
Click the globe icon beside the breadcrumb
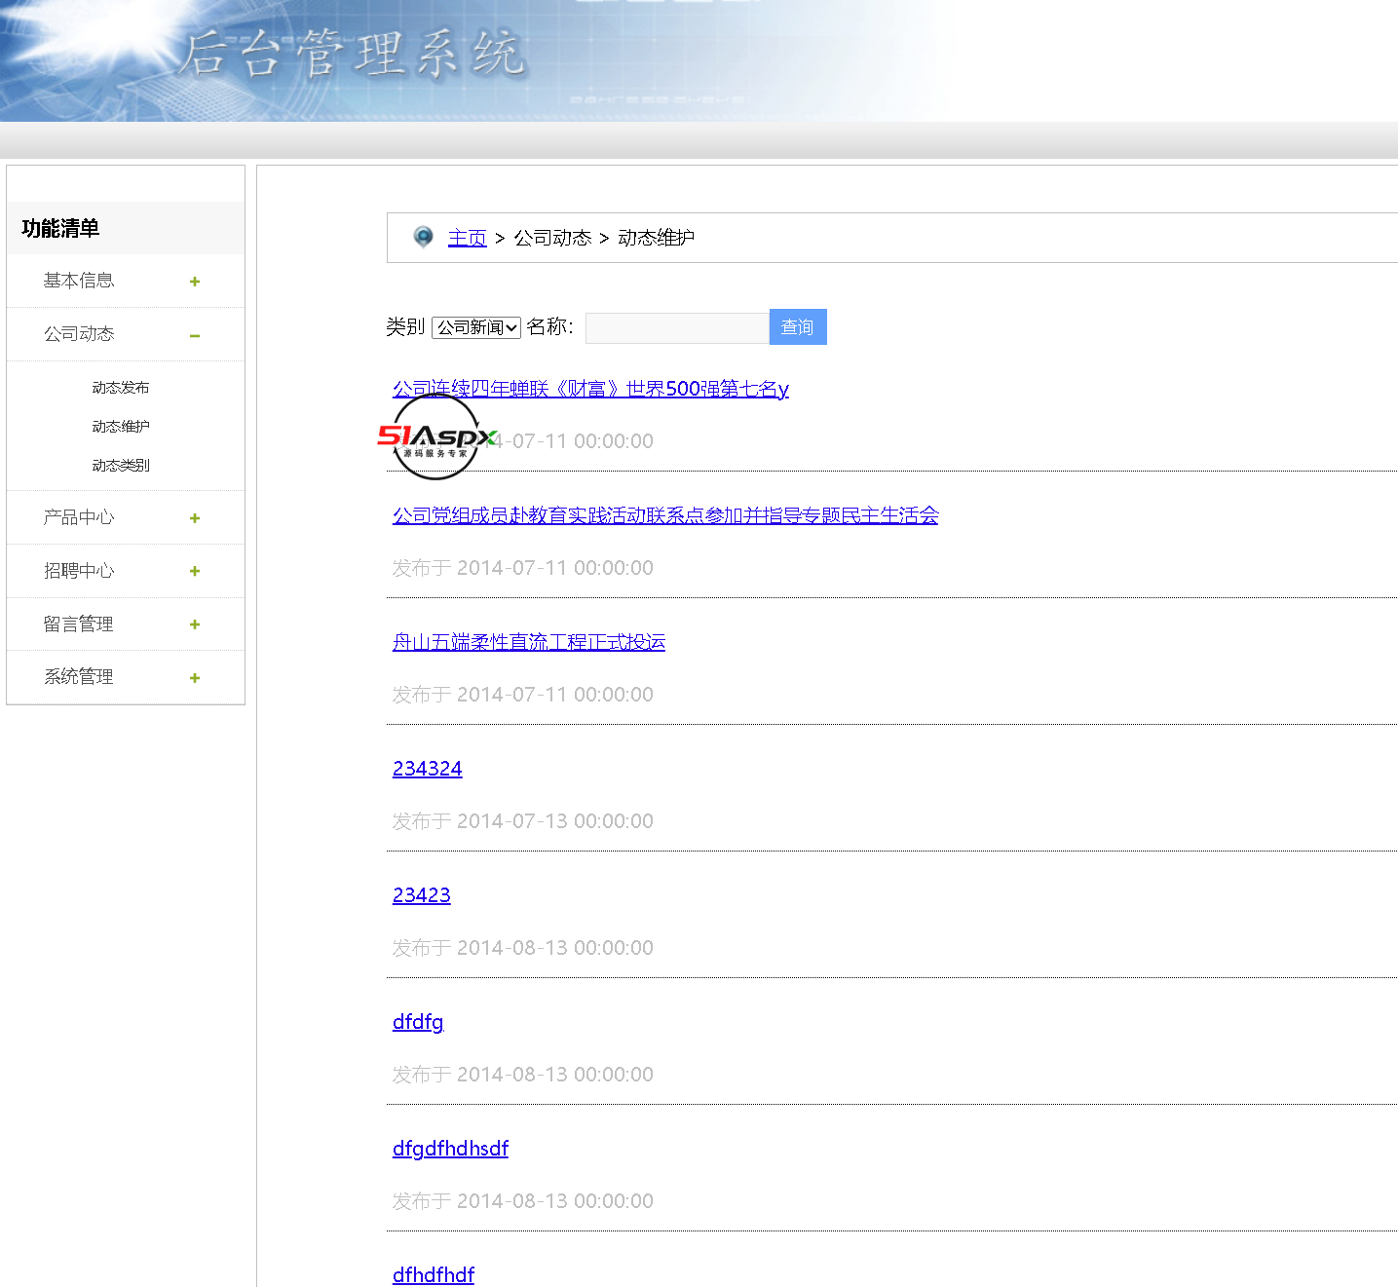pos(423,237)
